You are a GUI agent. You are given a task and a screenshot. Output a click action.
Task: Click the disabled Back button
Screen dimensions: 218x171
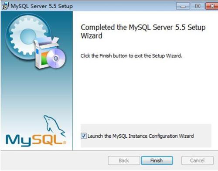click(x=124, y=161)
